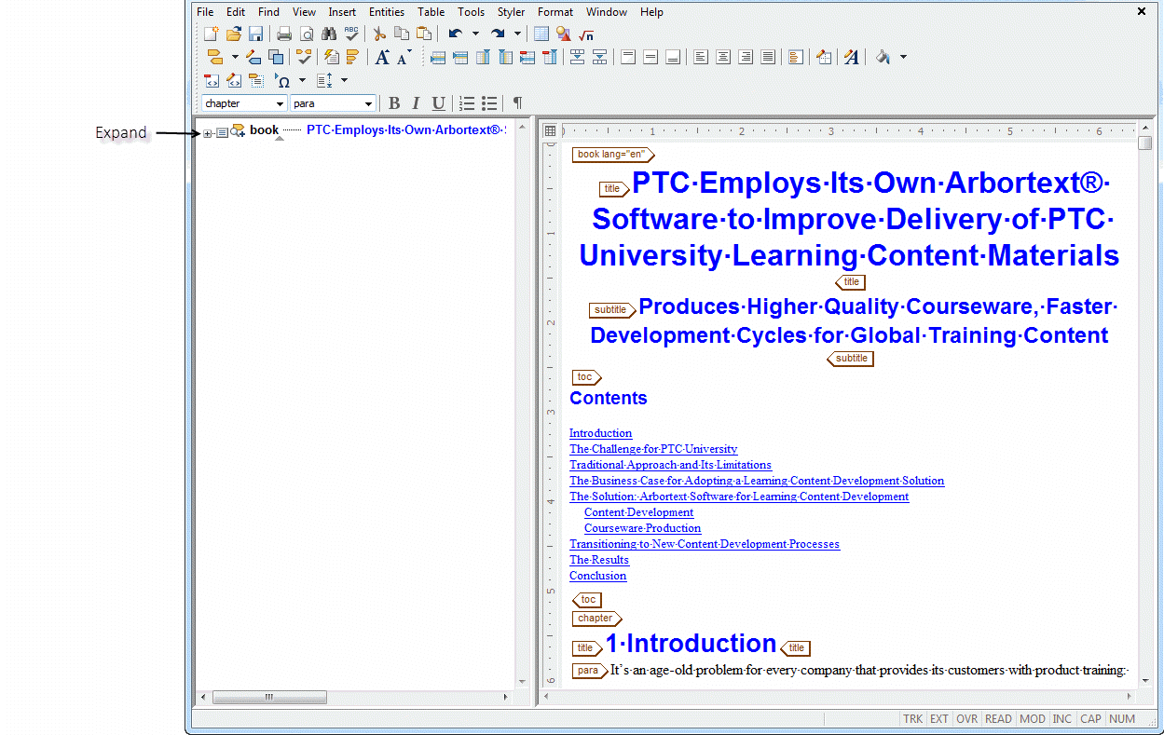Insert a symbol using the Omega icon
The width and height of the screenshot is (1164, 735).
click(x=282, y=81)
